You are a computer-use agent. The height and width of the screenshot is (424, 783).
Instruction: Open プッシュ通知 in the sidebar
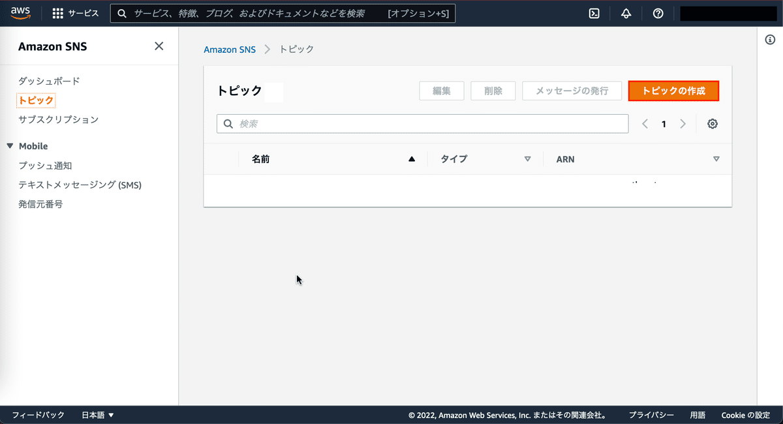click(x=45, y=166)
